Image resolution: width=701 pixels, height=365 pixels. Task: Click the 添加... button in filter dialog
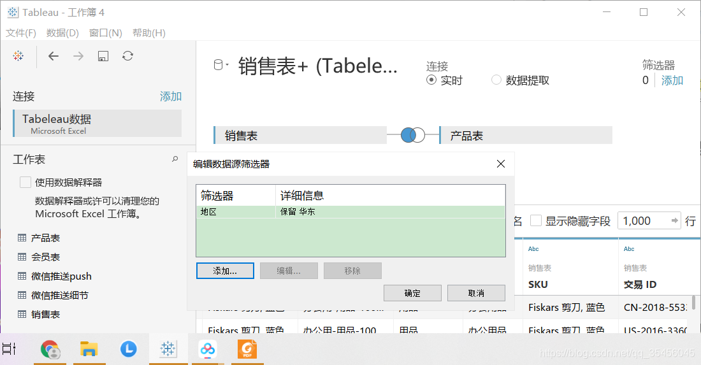pyautogui.click(x=226, y=271)
